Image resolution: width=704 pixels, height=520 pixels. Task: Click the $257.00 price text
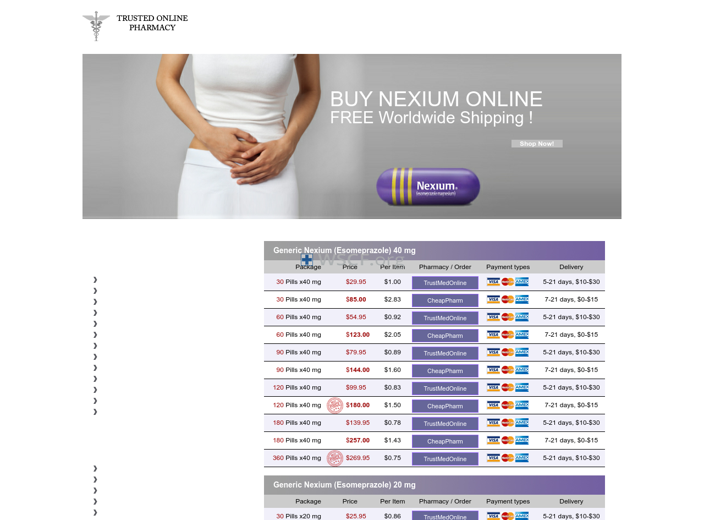(x=358, y=440)
